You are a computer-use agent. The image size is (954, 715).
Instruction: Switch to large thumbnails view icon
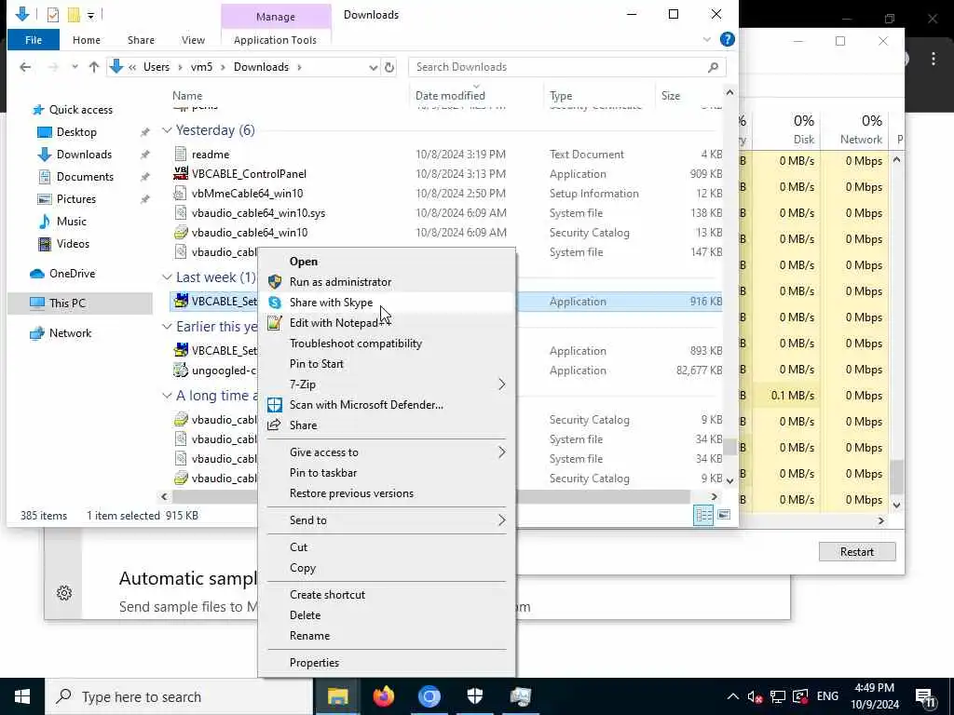(x=723, y=515)
